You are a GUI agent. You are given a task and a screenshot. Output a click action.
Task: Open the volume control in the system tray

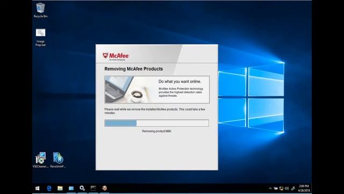[x=286, y=189]
